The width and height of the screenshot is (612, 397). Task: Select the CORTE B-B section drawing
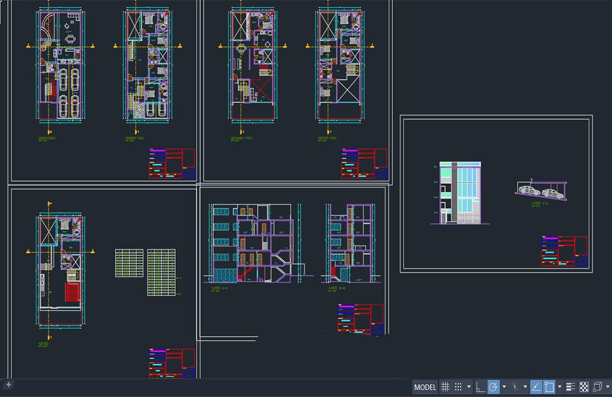click(351, 242)
